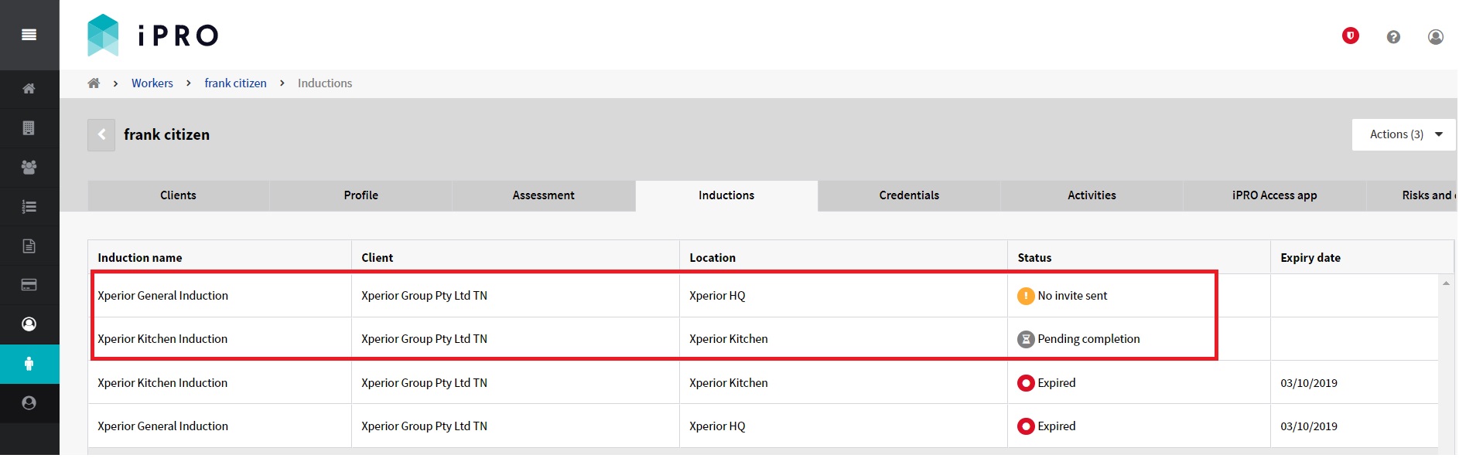Select the highlighted worker sidebar icon

[x=29, y=364]
